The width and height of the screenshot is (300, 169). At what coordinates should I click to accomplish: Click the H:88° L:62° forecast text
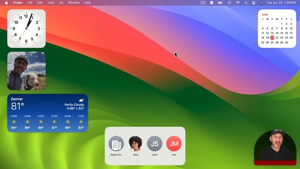click(x=75, y=108)
